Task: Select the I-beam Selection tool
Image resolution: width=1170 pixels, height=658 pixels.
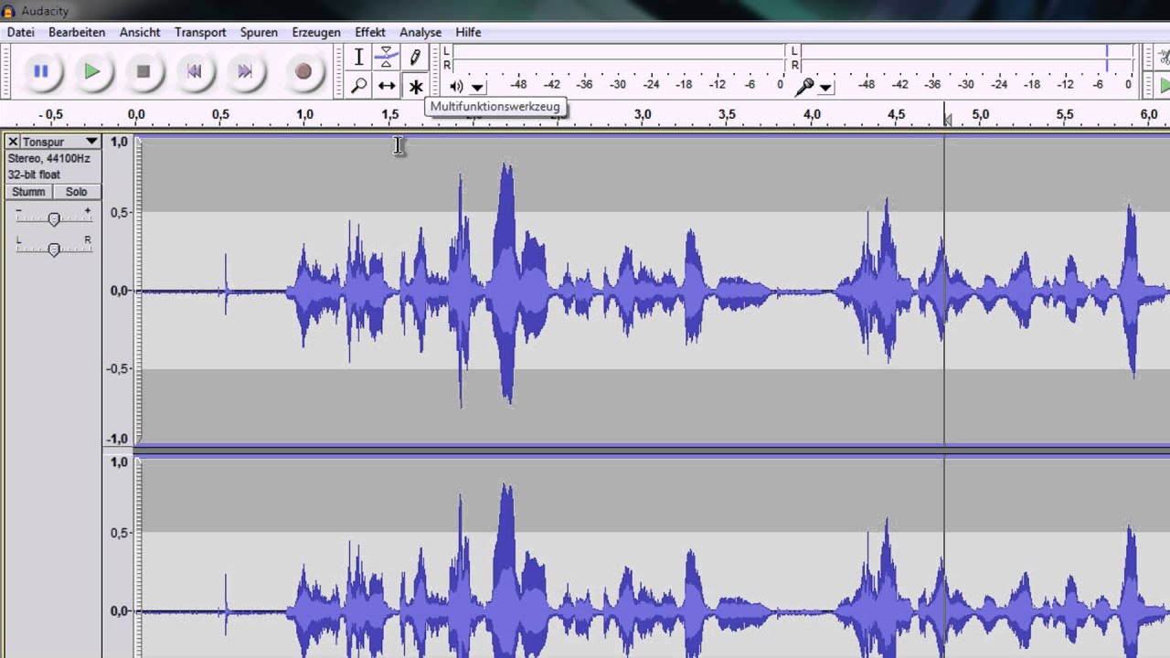Action: coord(359,58)
